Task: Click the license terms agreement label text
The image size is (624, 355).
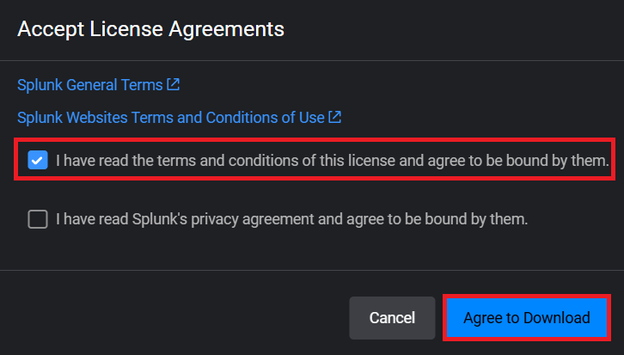Action: click(x=332, y=161)
